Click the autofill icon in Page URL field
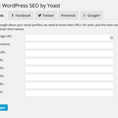The image size is (118, 118). pyautogui.click(x=111, y=38)
